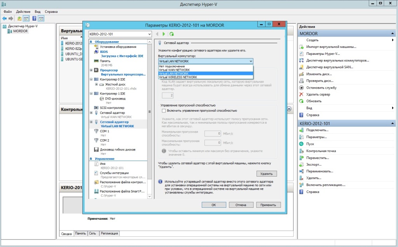Click the green refresh icon in settings dialog
The width and height of the screenshot is (398, 247).
(172, 34)
